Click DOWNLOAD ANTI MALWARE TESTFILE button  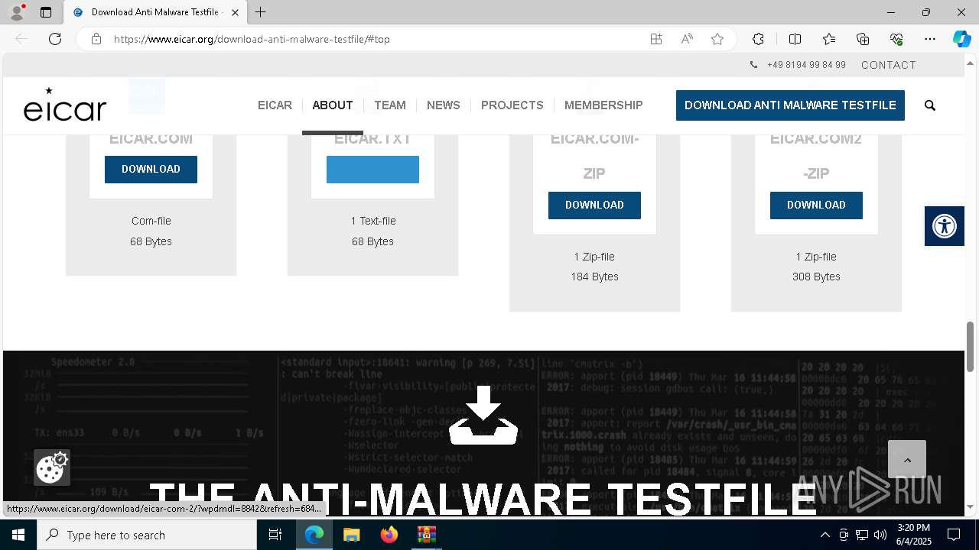point(790,105)
